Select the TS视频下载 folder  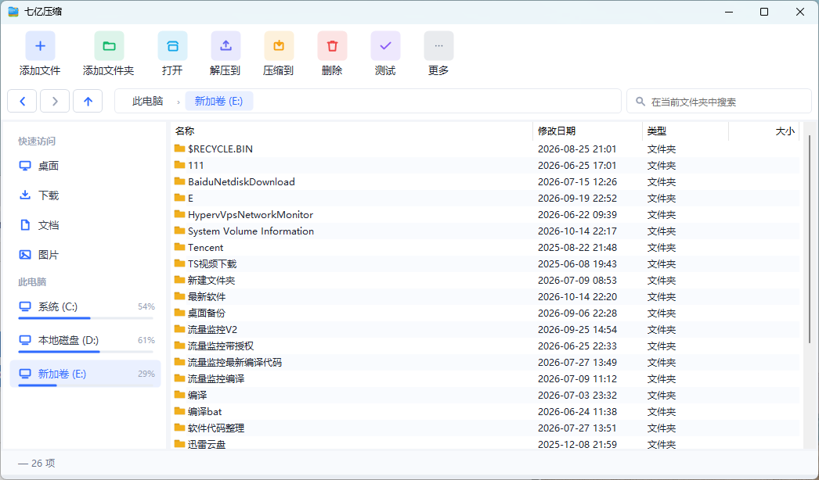[x=485, y=264]
